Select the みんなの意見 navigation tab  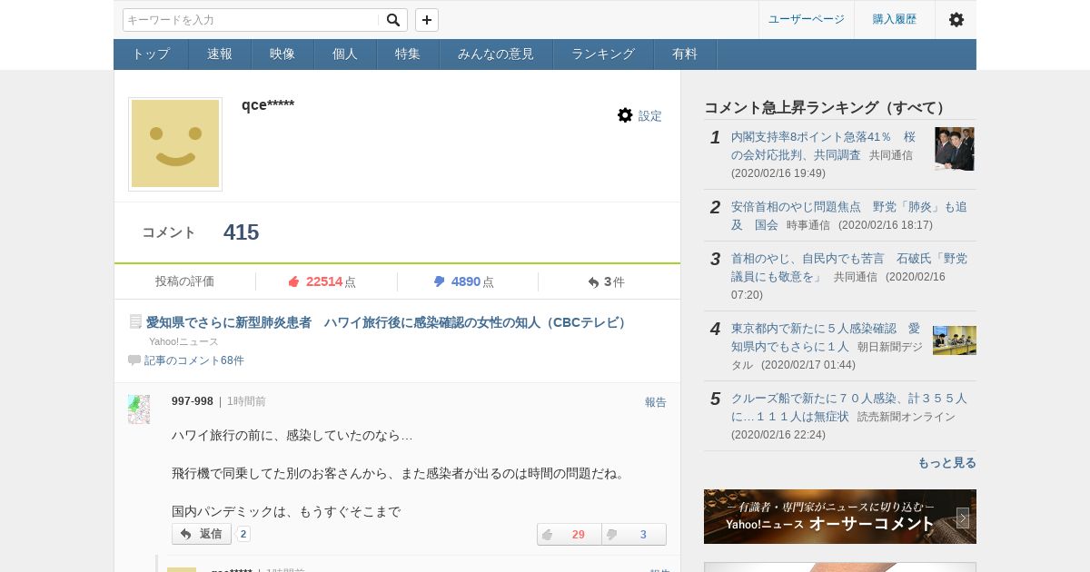pyautogui.click(x=496, y=54)
